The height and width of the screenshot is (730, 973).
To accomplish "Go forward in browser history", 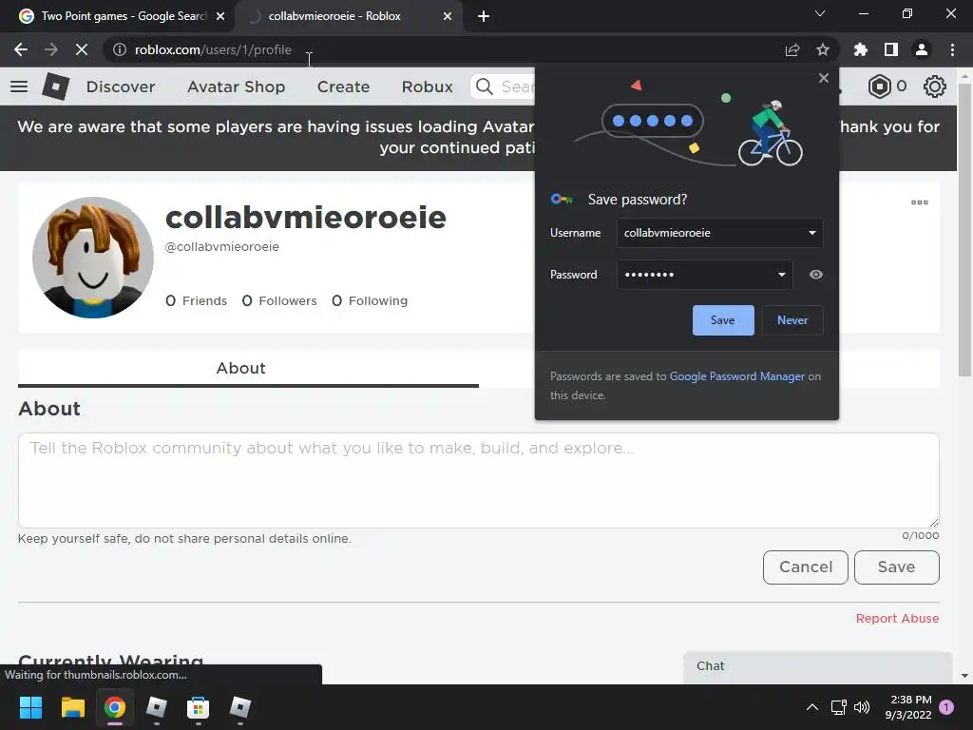I will click(51, 49).
